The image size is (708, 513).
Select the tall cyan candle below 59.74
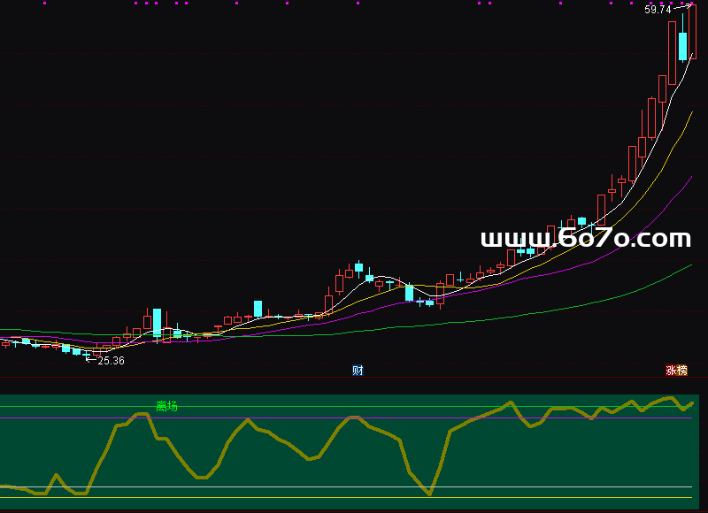[x=683, y=46]
